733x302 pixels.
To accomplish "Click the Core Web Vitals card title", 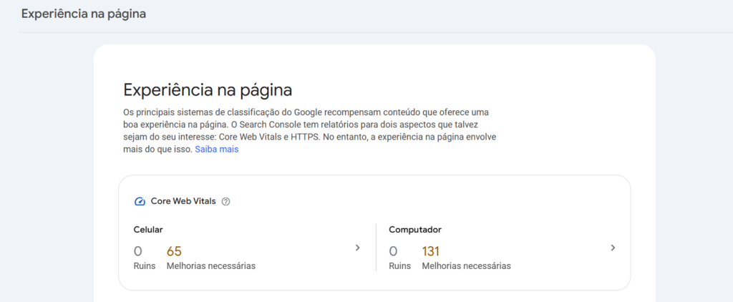I will coord(183,202).
